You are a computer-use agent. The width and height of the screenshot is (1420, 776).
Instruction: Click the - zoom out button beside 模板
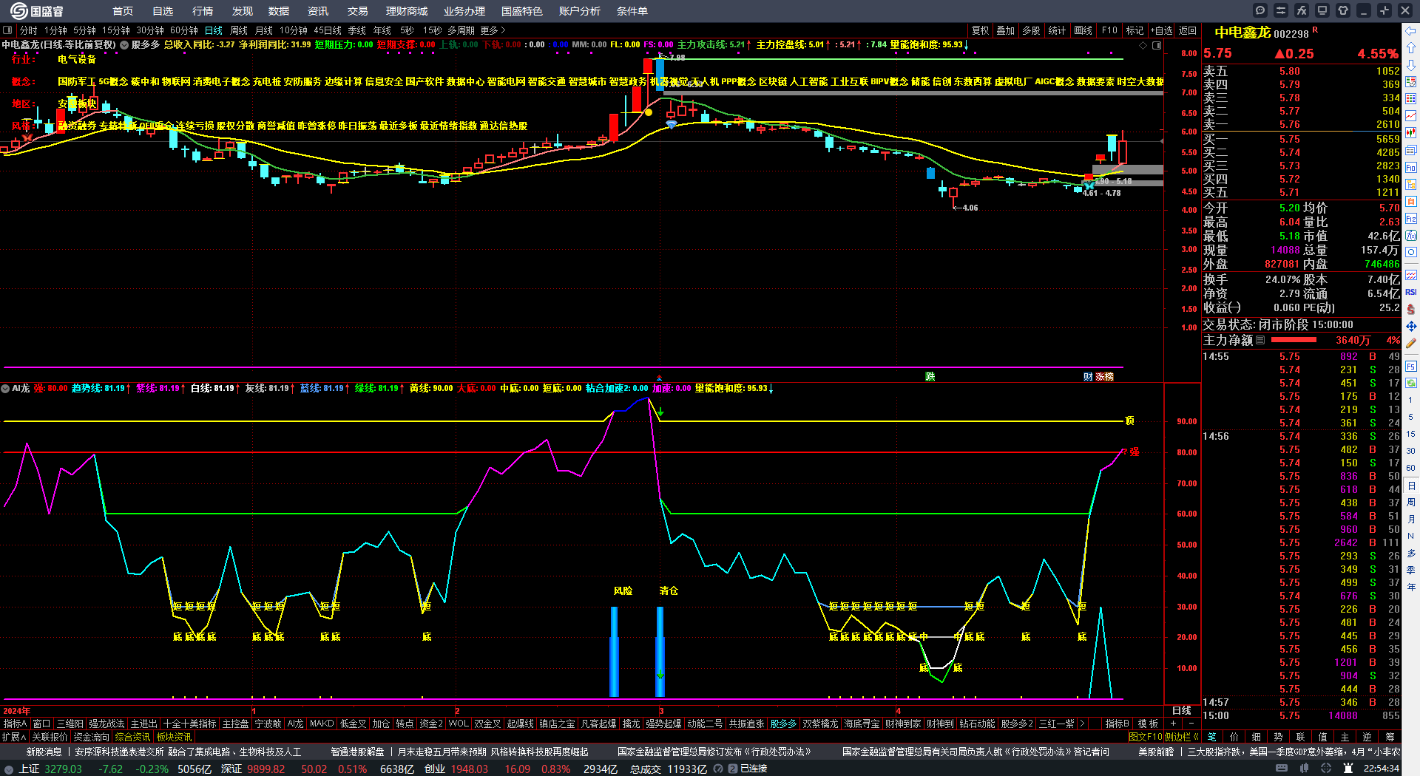point(1191,724)
